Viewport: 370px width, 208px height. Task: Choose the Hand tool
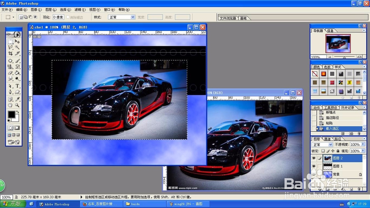(x=10, y=105)
